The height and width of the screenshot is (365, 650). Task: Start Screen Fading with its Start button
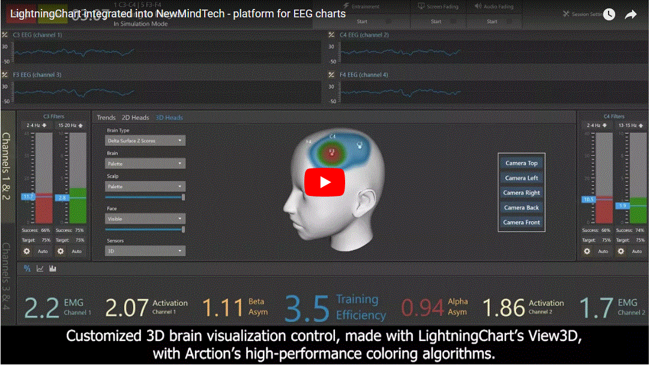point(436,22)
